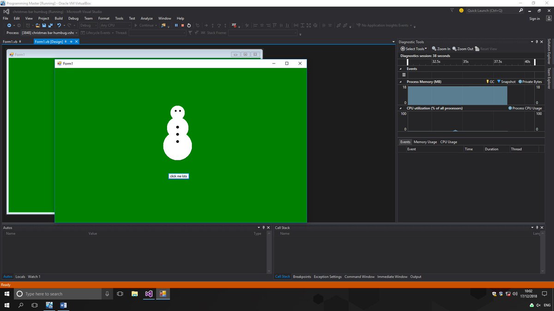Click the running Form1 app taskbar icon
554x311 pixels.
163,293
